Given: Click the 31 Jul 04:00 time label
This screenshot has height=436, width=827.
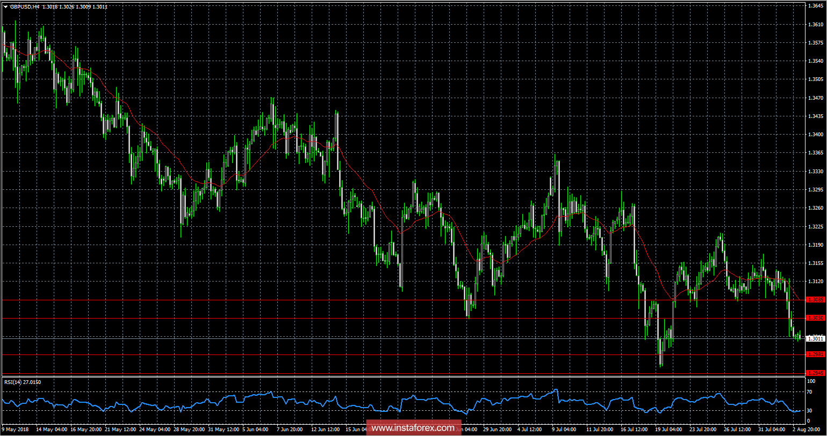Looking at the screenshot, I should 772,430.
